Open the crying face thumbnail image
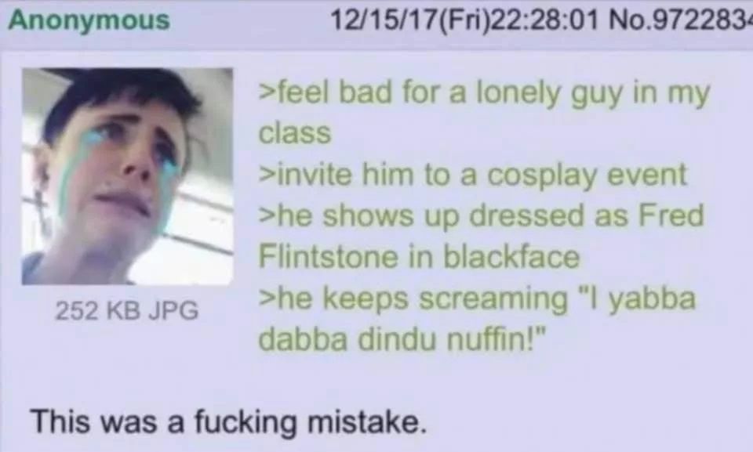This screenshot has width=753, height=452. coord(127,176)
